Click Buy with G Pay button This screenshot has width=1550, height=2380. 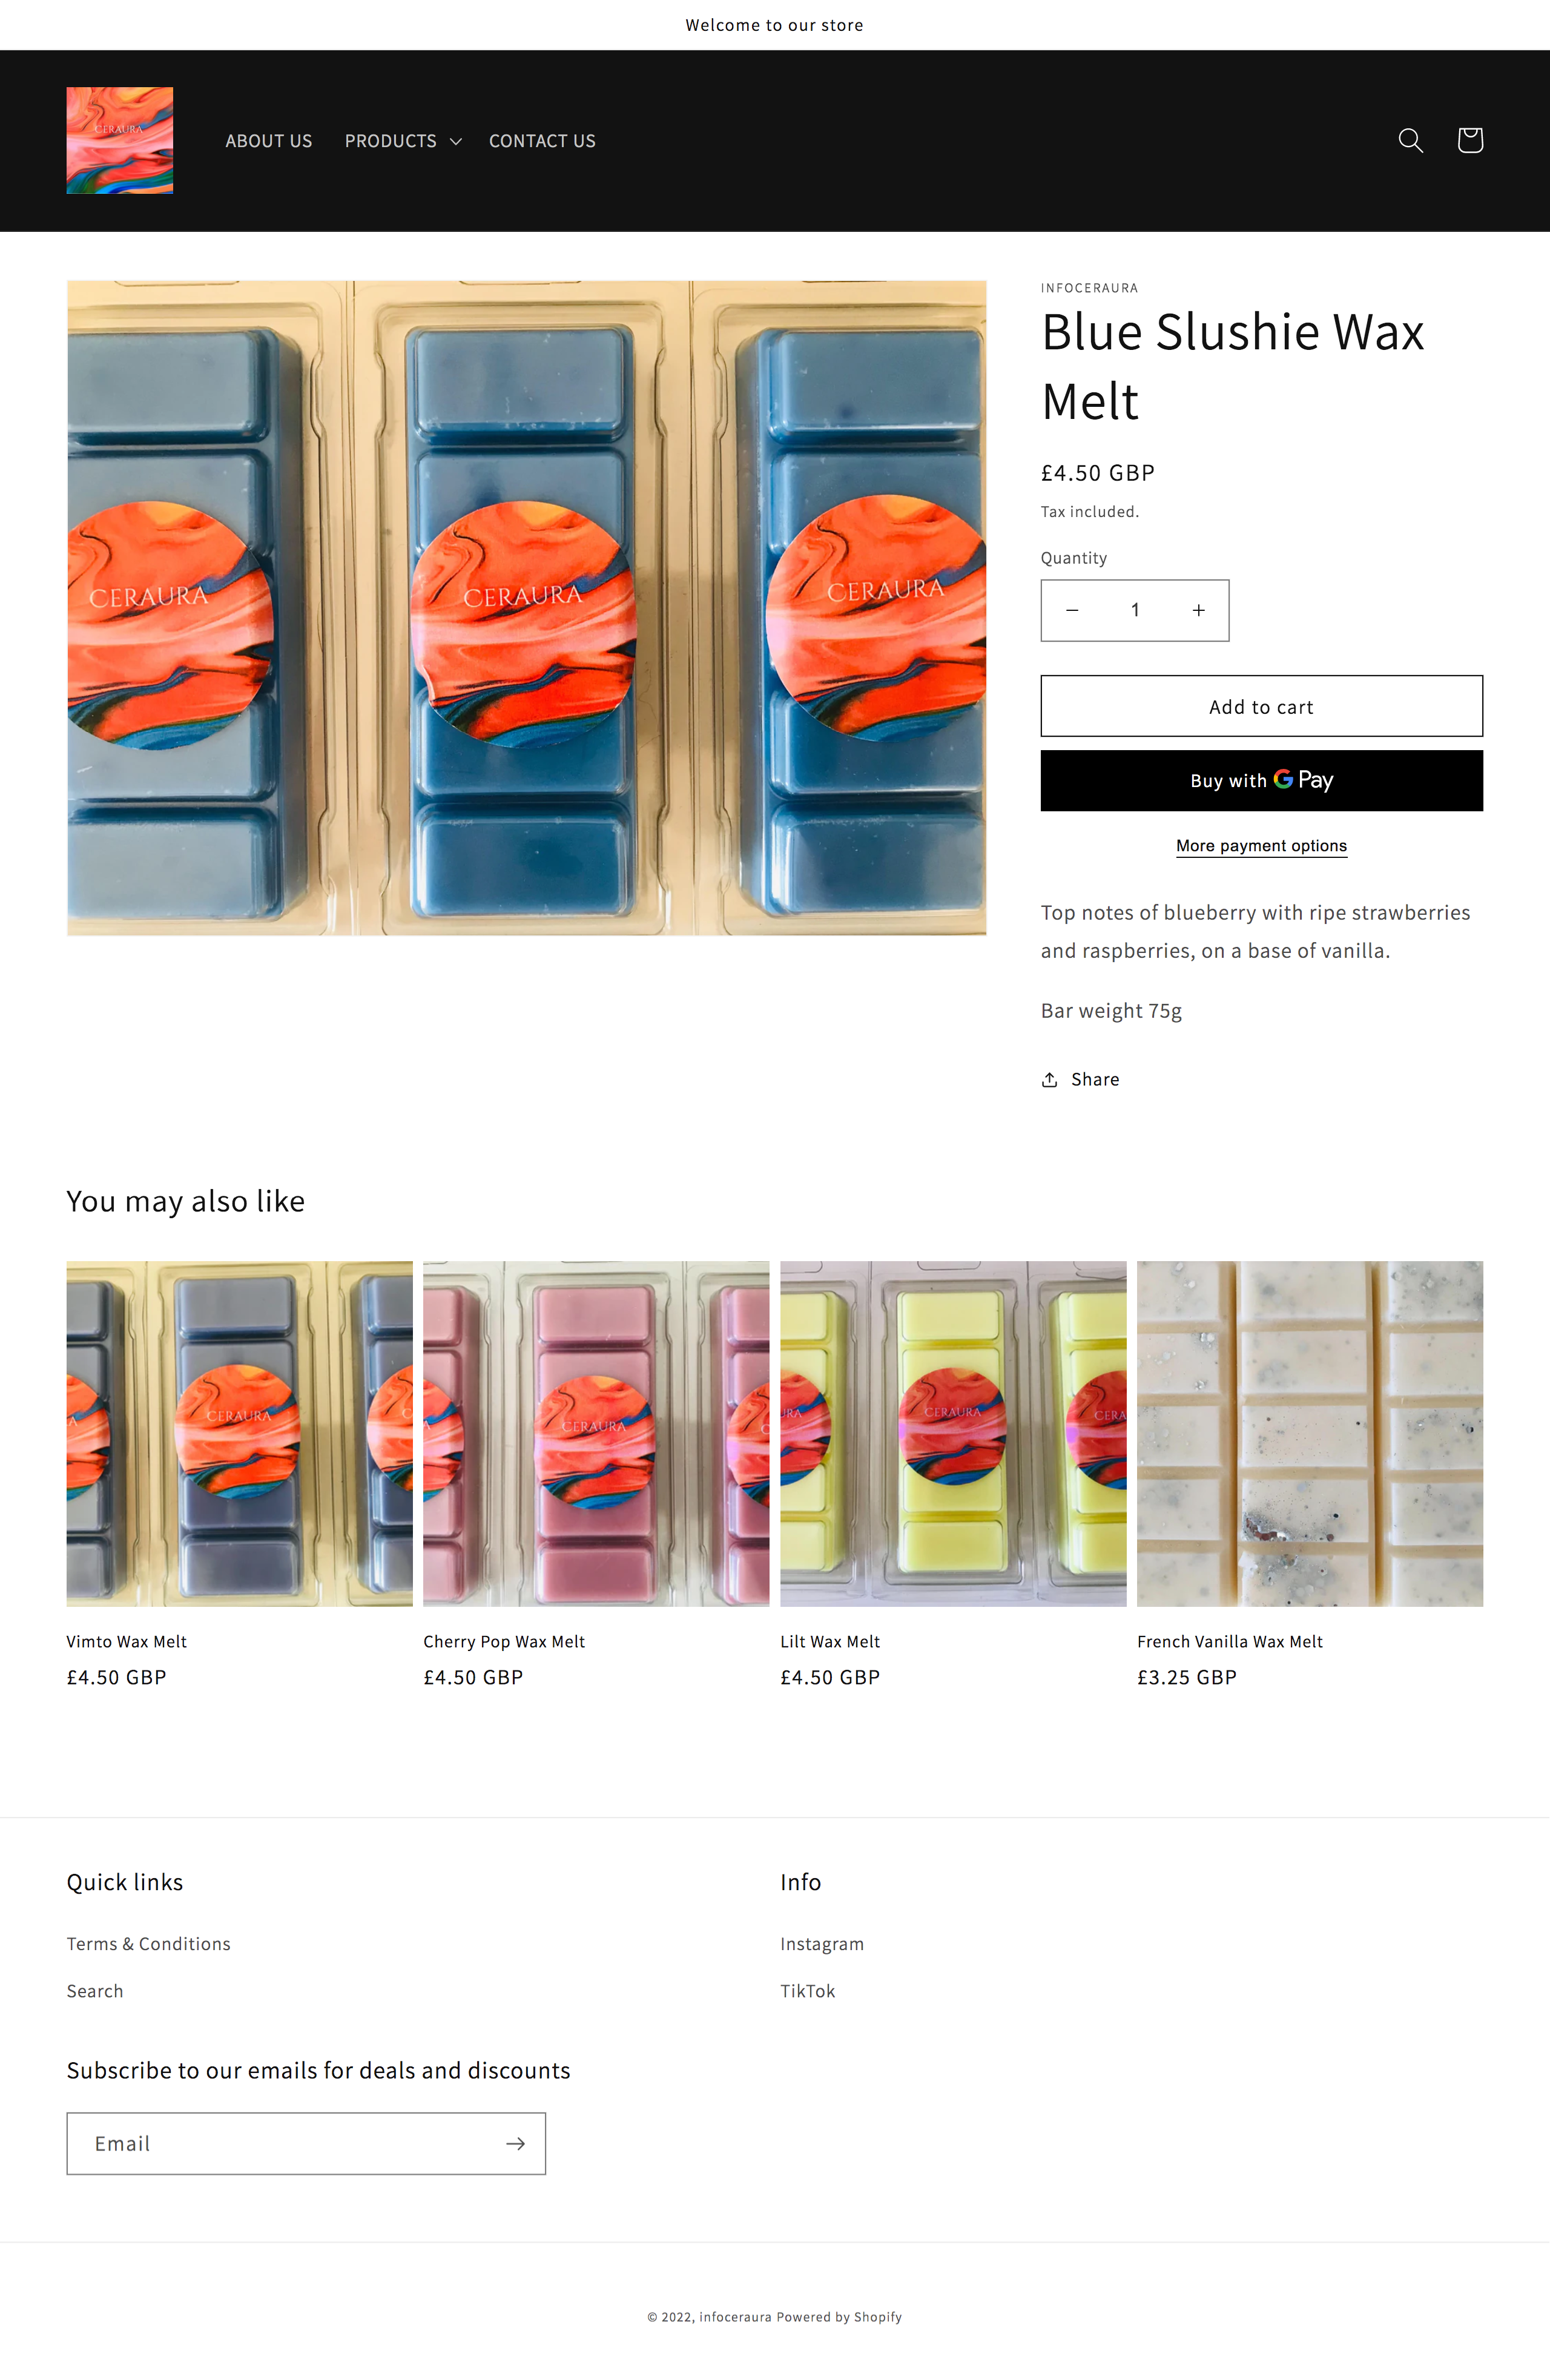[x=1261, y=780]
